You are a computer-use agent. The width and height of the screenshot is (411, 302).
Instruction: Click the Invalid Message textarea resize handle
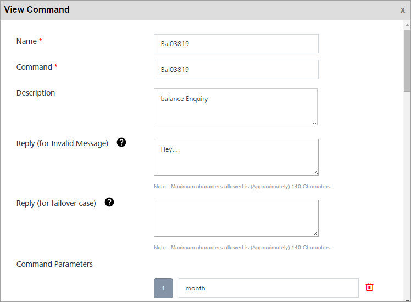(315, 172)
